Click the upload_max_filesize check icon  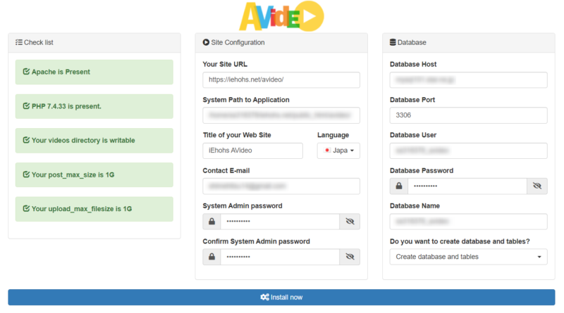26,209
